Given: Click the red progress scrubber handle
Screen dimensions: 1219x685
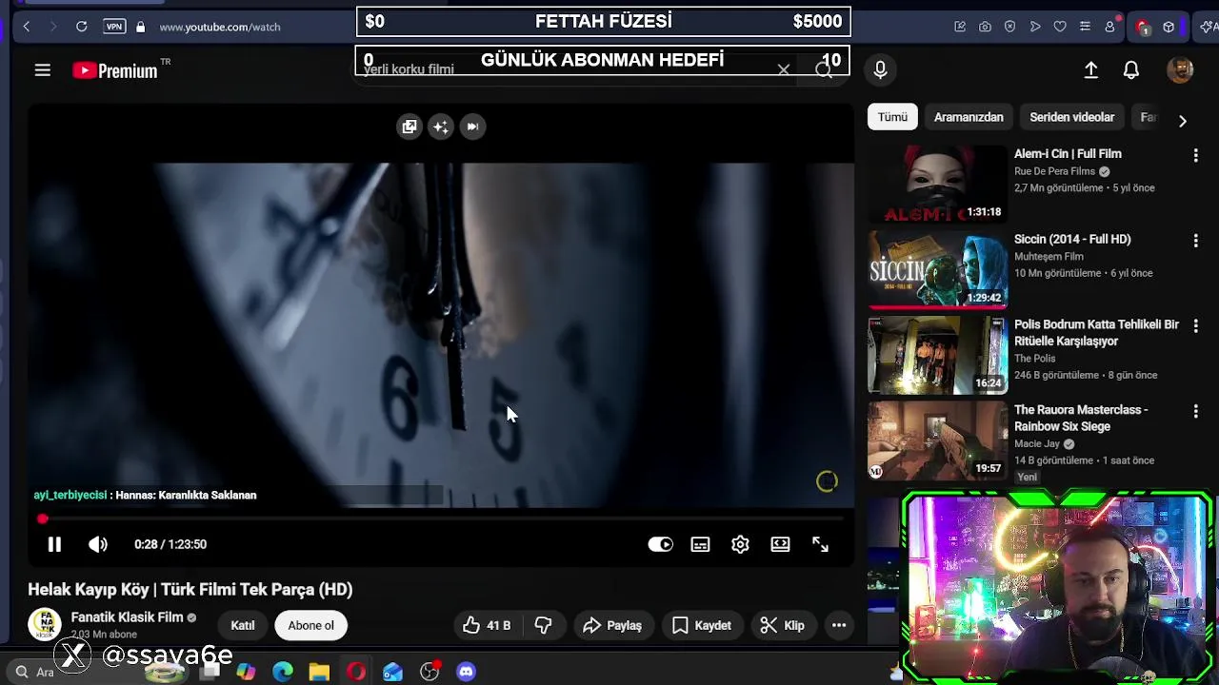Looking at the screenshot, I should click(x=42, y=519).
